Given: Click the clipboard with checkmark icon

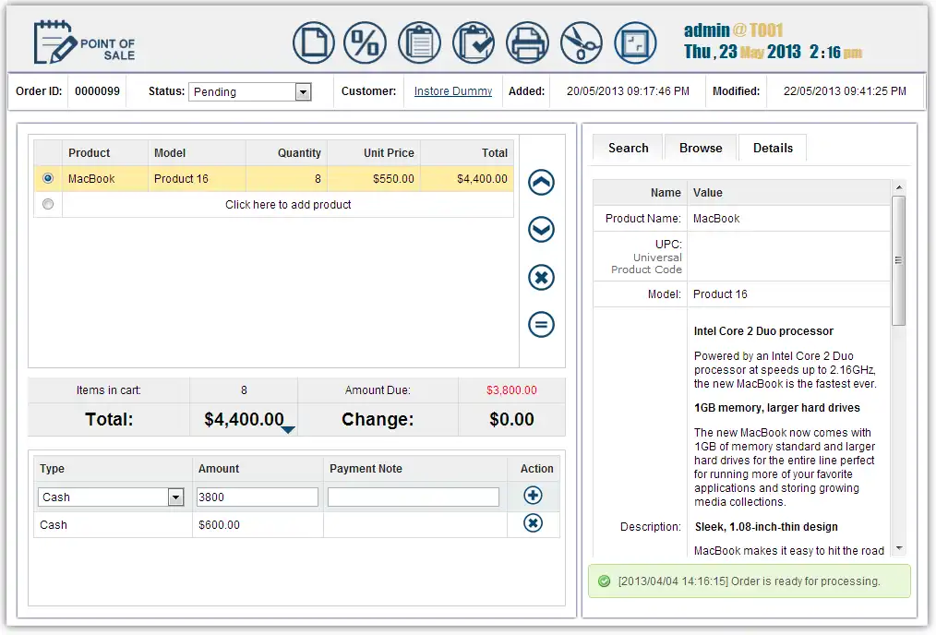Looking at the screenshot, I should point(474,43).
